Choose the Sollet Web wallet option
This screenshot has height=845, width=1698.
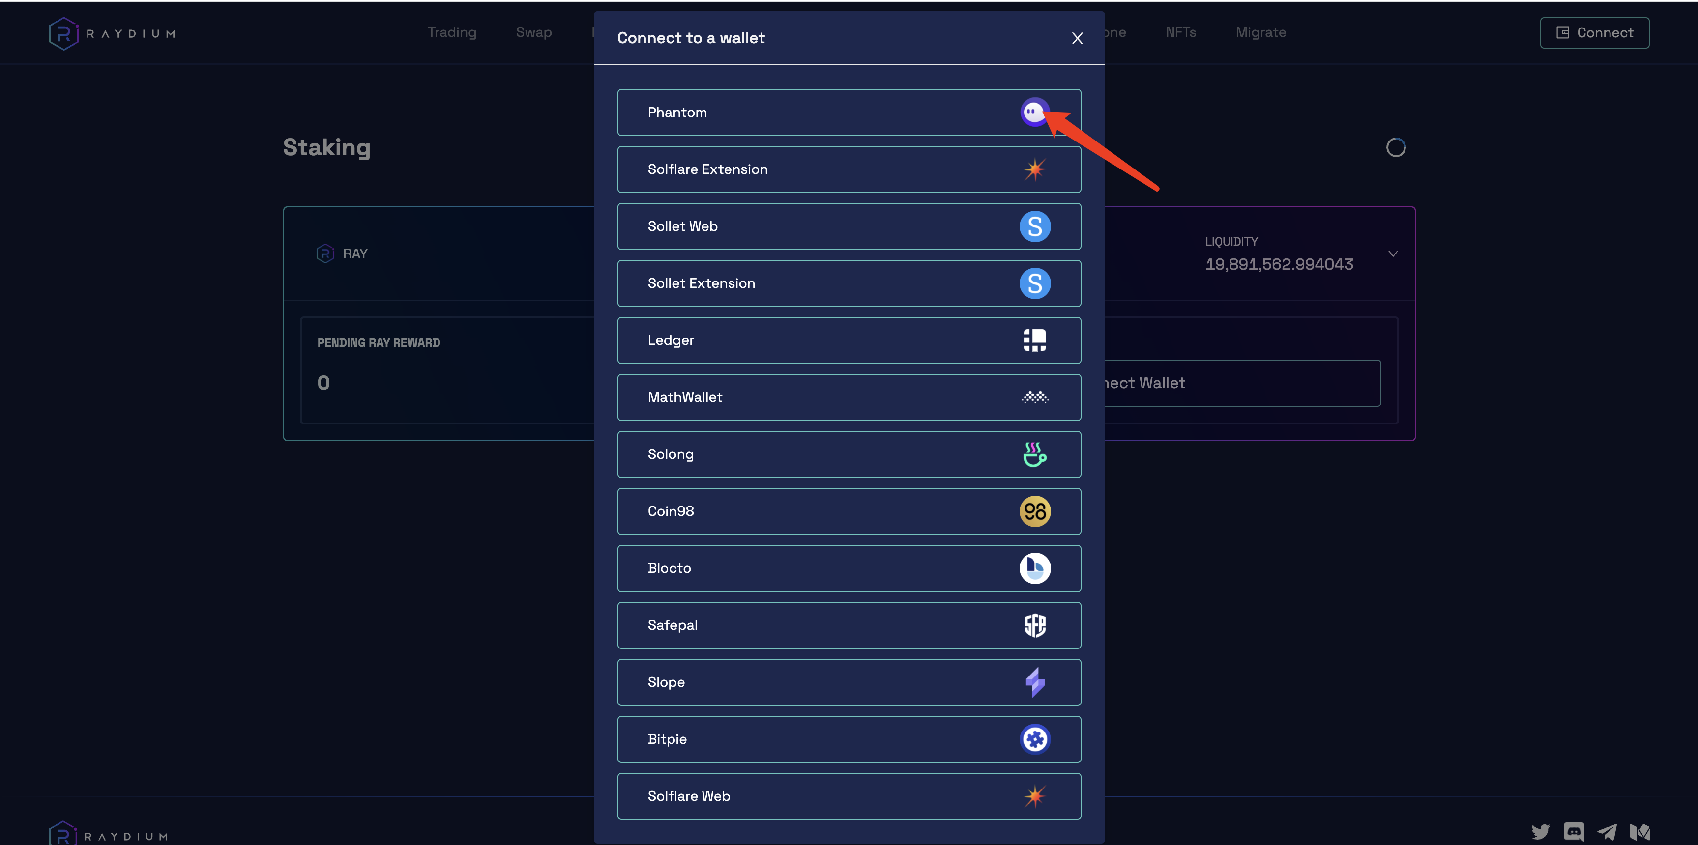coord(849,226)
